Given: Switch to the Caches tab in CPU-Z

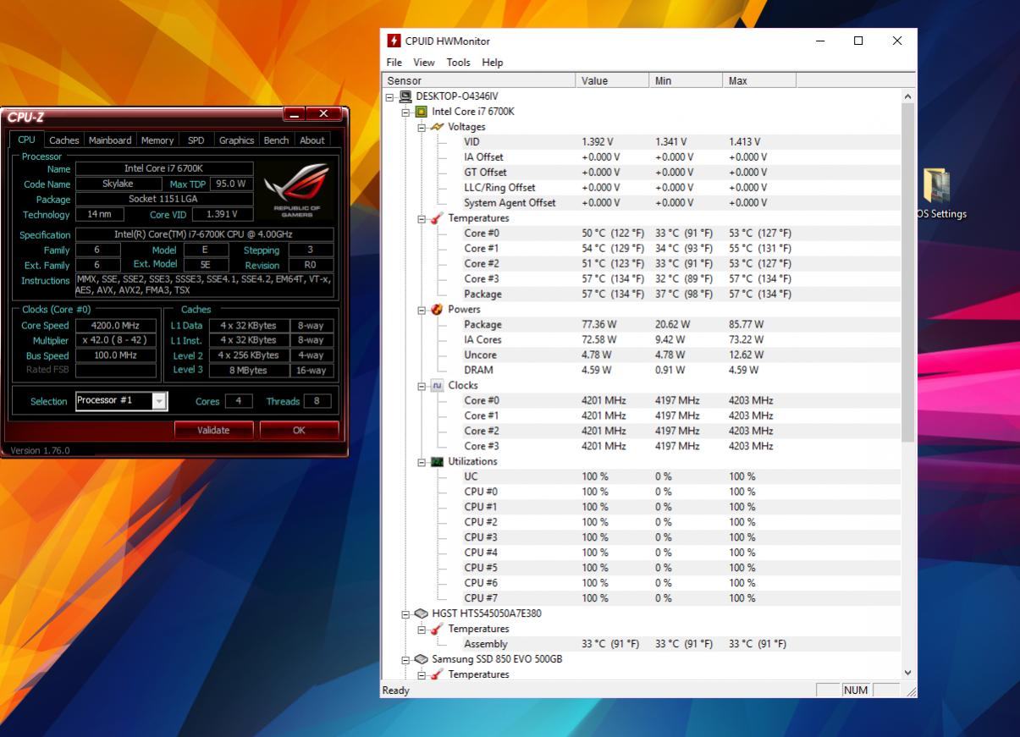Looking at the screenshot, I should click(63, 140).
